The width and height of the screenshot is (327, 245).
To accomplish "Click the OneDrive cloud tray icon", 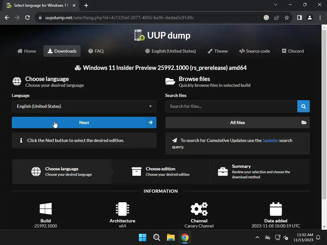I will coord(268,237).
